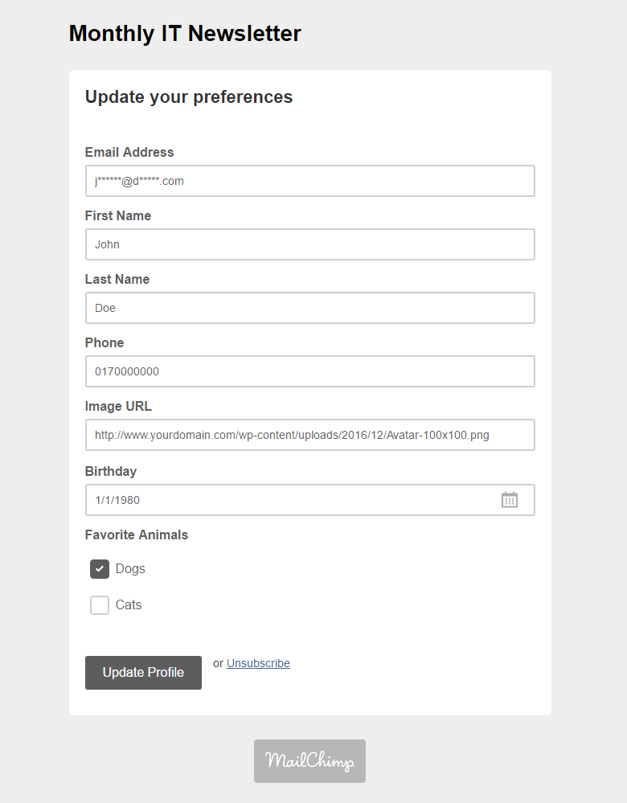Click the Phone number field
This screenshot has width=627, height=803.
coord(310,371)
